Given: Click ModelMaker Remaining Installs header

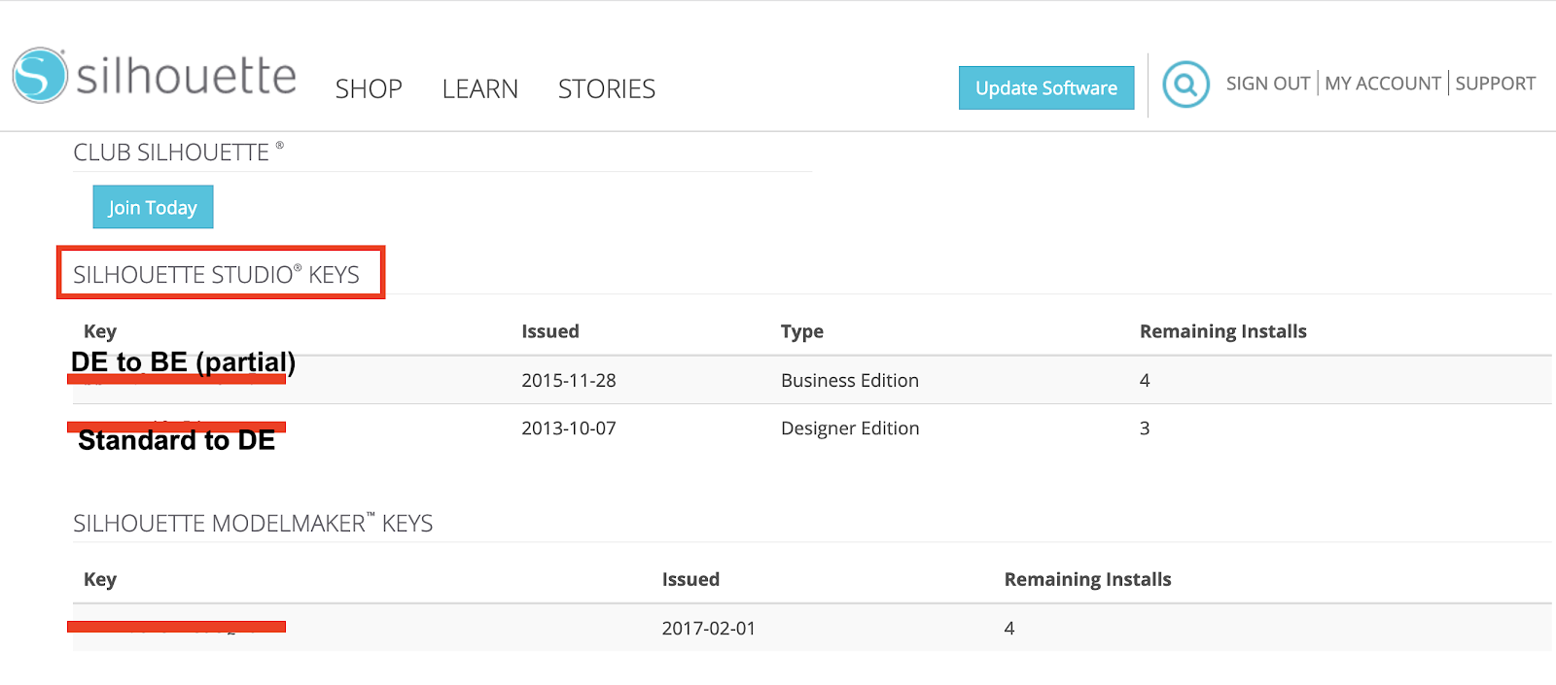Looking at the screenshot, I should tap(1088, 579).
